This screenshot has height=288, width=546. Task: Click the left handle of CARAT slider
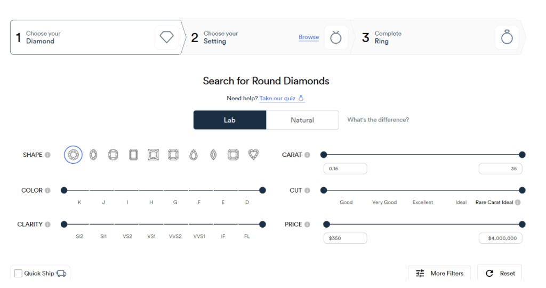324,155
